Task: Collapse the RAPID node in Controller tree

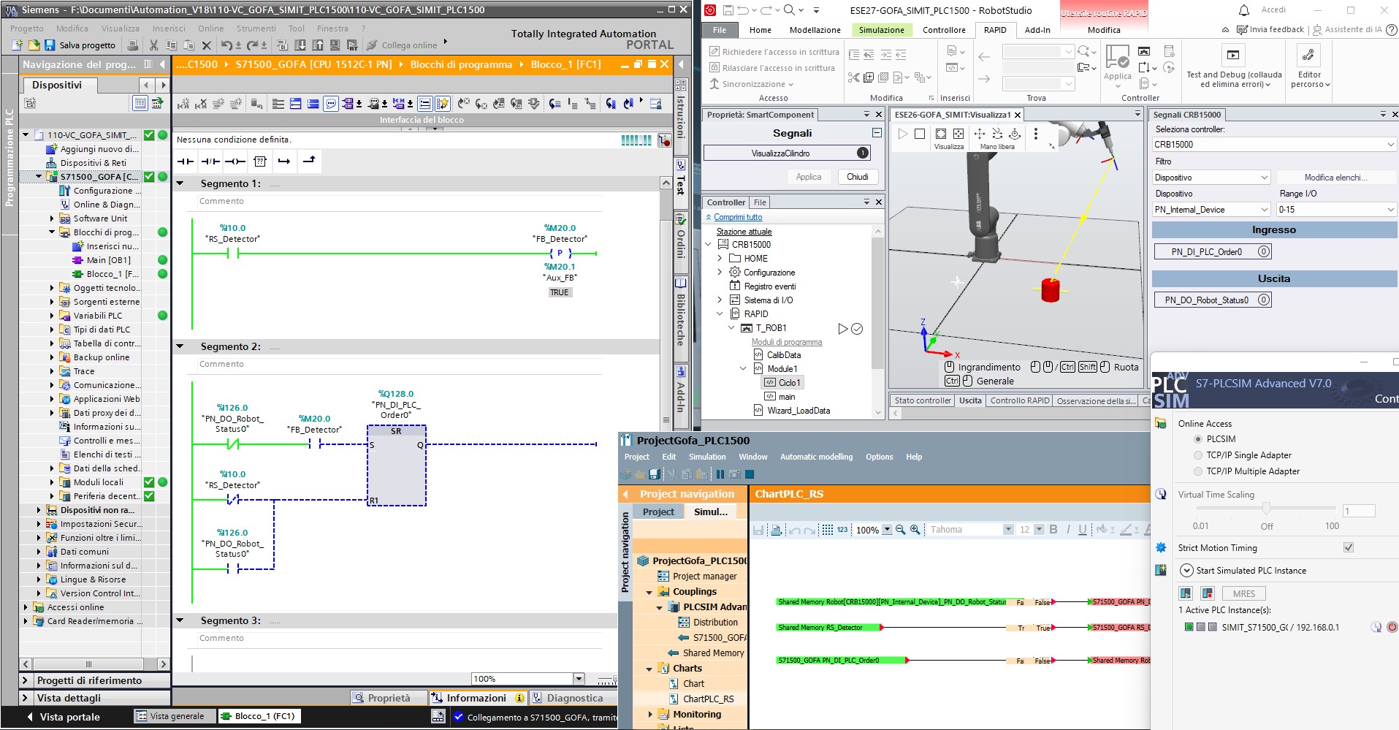Action: click(720, 314)
